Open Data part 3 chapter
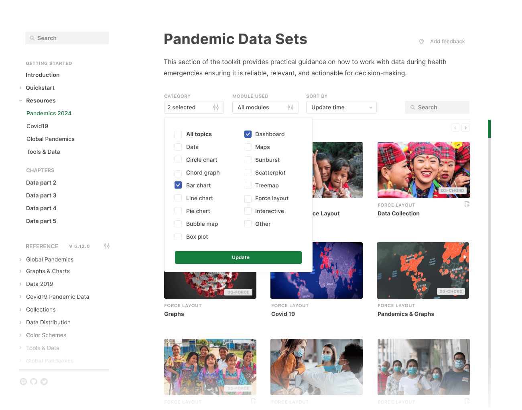This screenshot has height=410, width=522. click(x=41, y=195)
